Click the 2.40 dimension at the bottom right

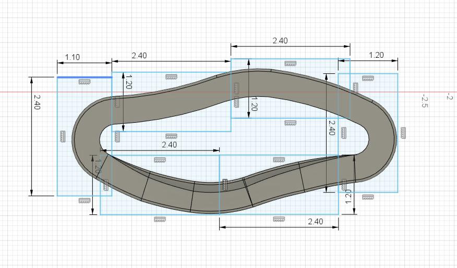[x=316, y=221]
